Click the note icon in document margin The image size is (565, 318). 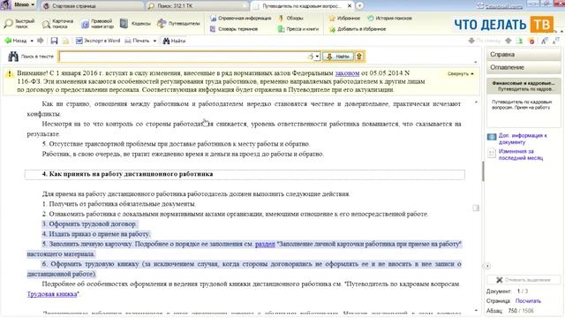(x=476, y=208)
